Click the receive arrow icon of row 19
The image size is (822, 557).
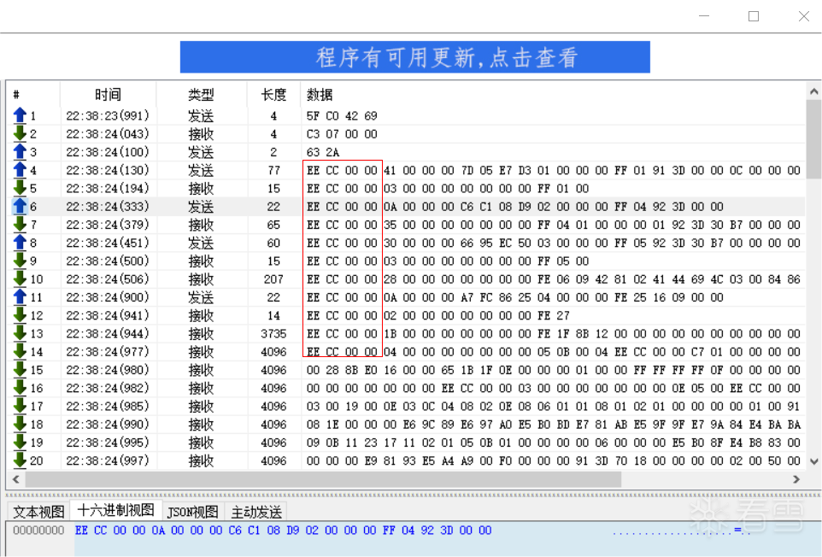click(x=20, y=443)
